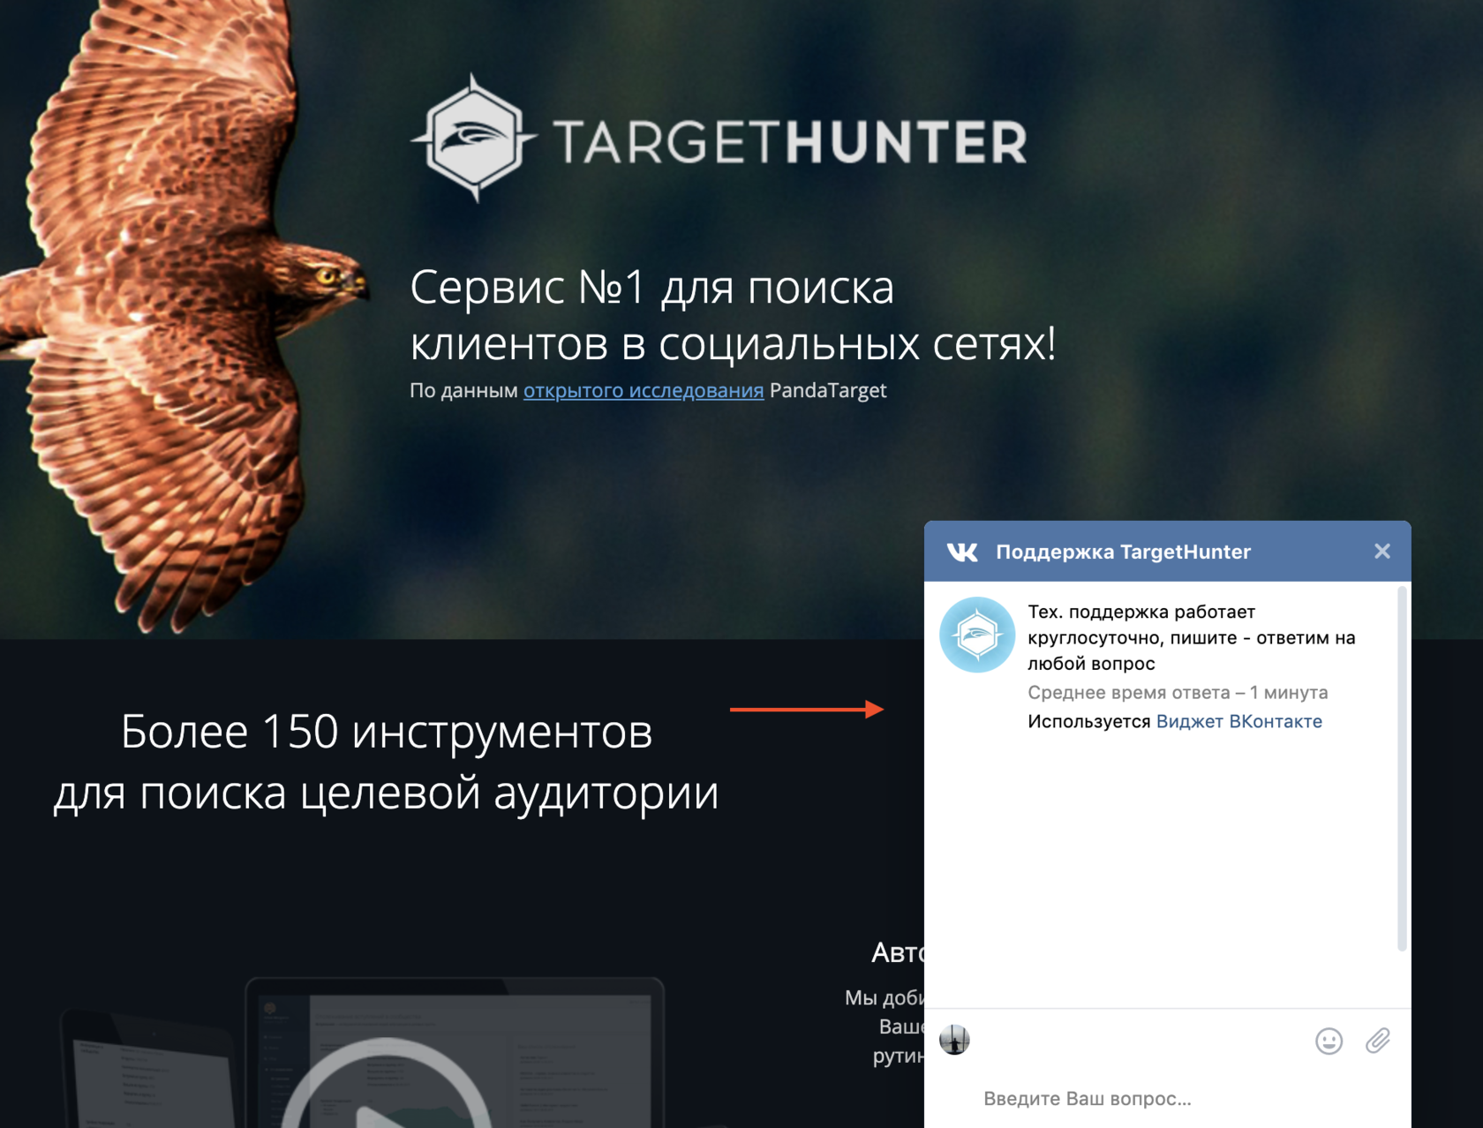Click the Более 150 инструментов heading

coord(386,762)
